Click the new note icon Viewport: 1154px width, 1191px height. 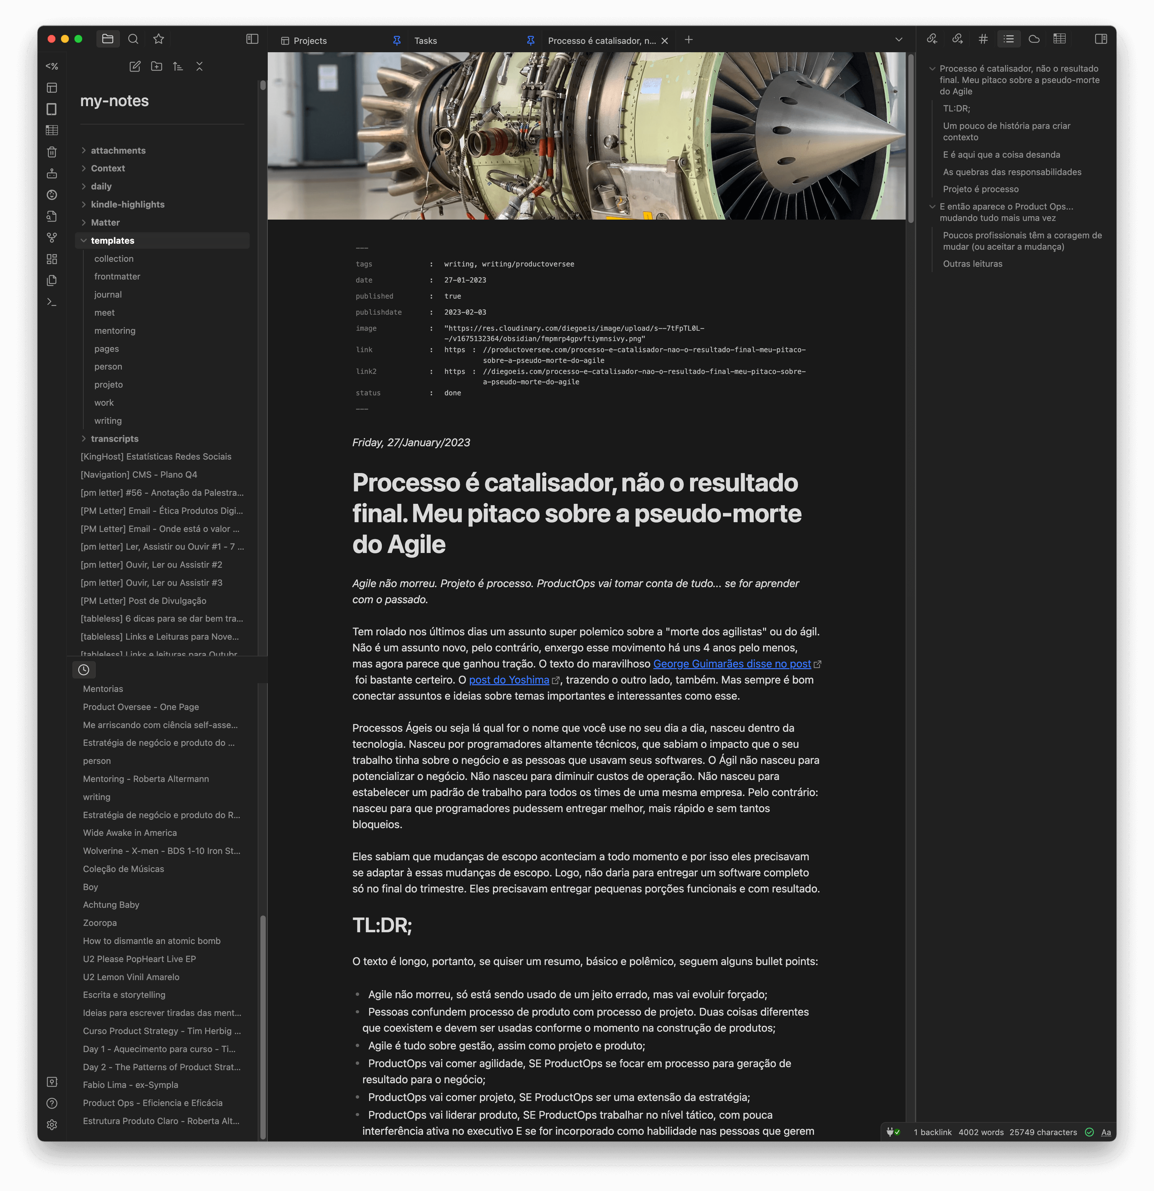(135, 66)
